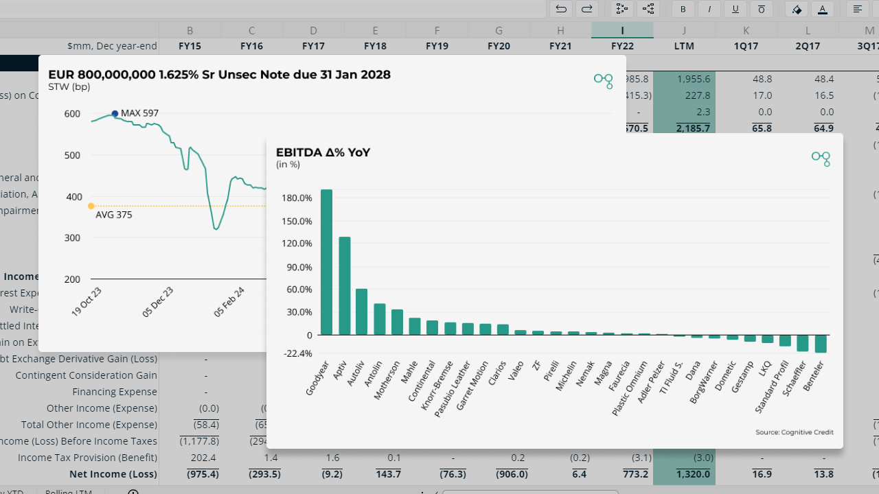This screenshot has width=879, height=494.
Task: Click Cognitive Credit logo on bond chart
Action: point(604,81)
